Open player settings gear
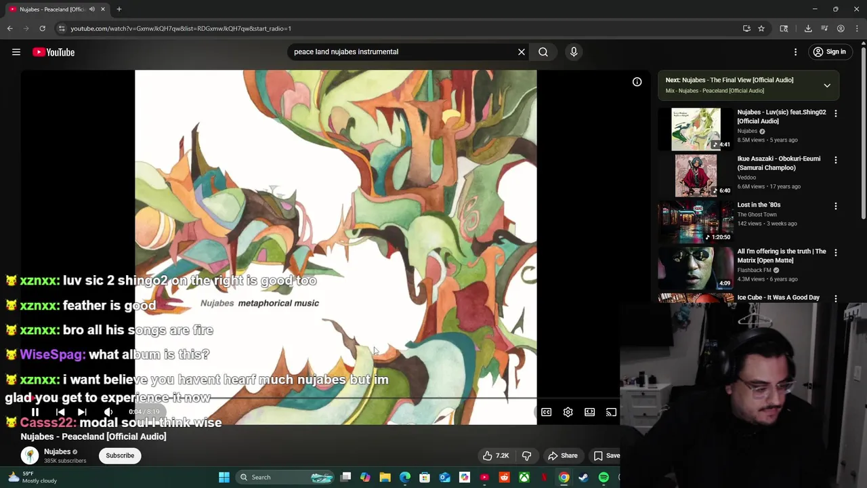This screenshot has width=867, height=488. (x=568, y=412)
